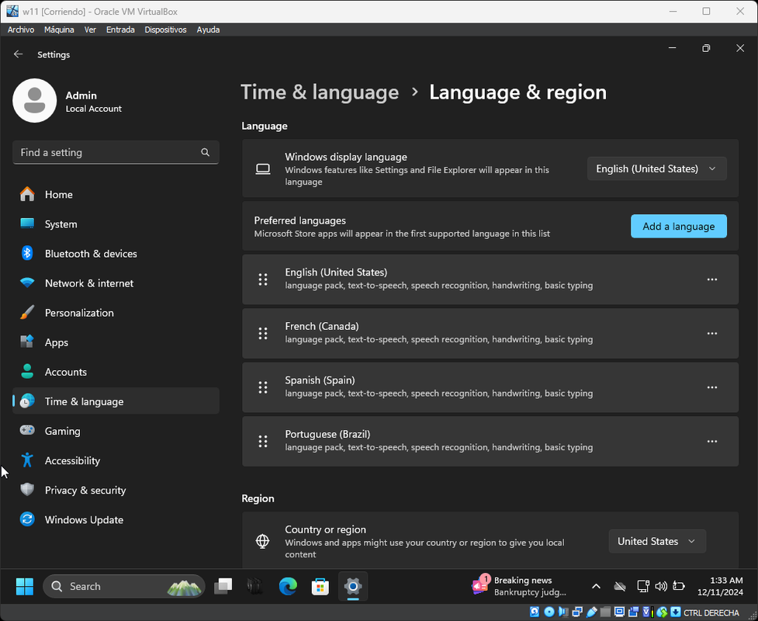Open Microsoft Store from the taskbar
This screenshot has width=758, height=621.
click(x=320, y=586)
